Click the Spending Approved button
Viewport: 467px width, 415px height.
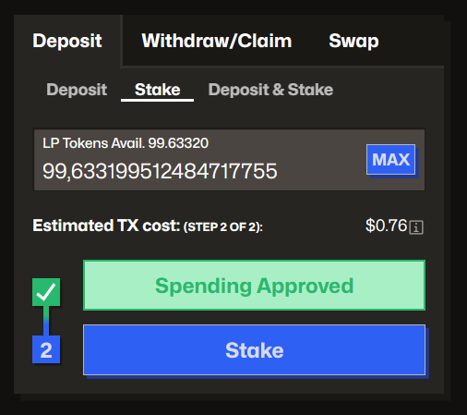(x=254, y=286)
